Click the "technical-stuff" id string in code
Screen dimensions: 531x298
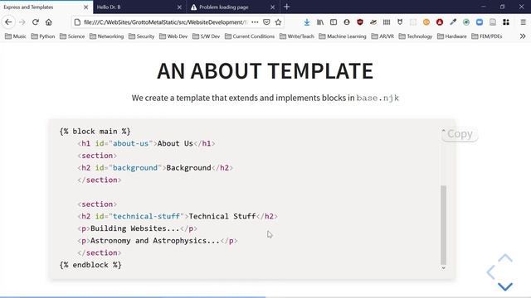click(x=146, y=216)
